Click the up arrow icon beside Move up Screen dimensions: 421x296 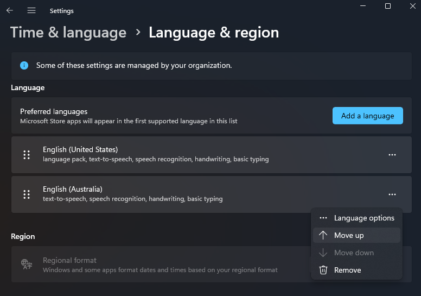click(323, 235)
